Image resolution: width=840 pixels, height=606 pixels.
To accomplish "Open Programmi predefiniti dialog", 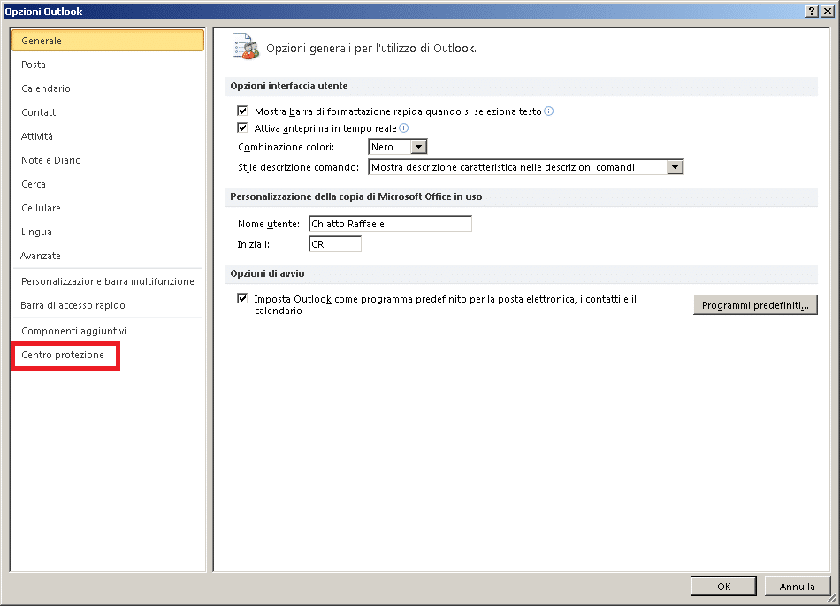I will [x=755, y=305].
